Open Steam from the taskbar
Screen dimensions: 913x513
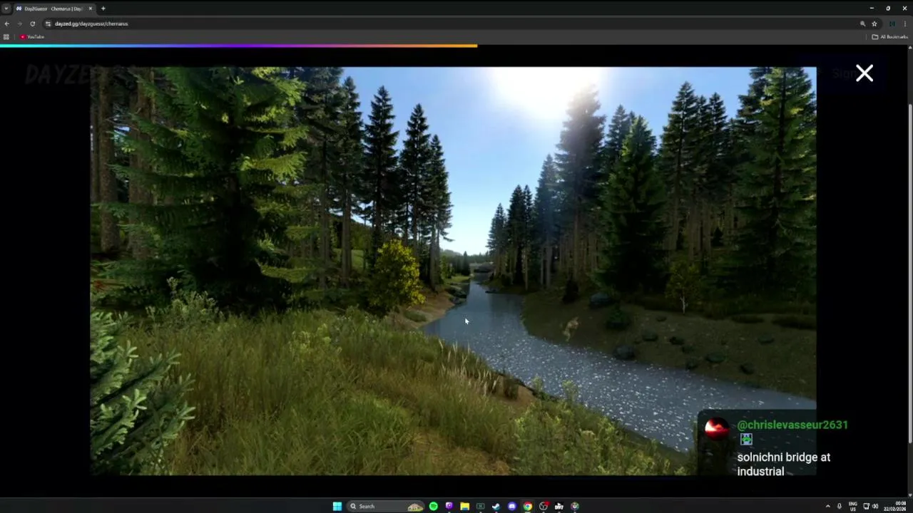[496, 506]
